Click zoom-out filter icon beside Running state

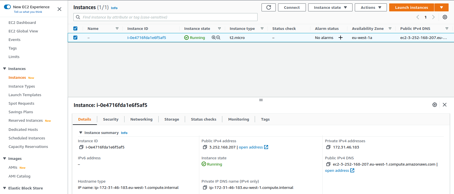(218, 38)
